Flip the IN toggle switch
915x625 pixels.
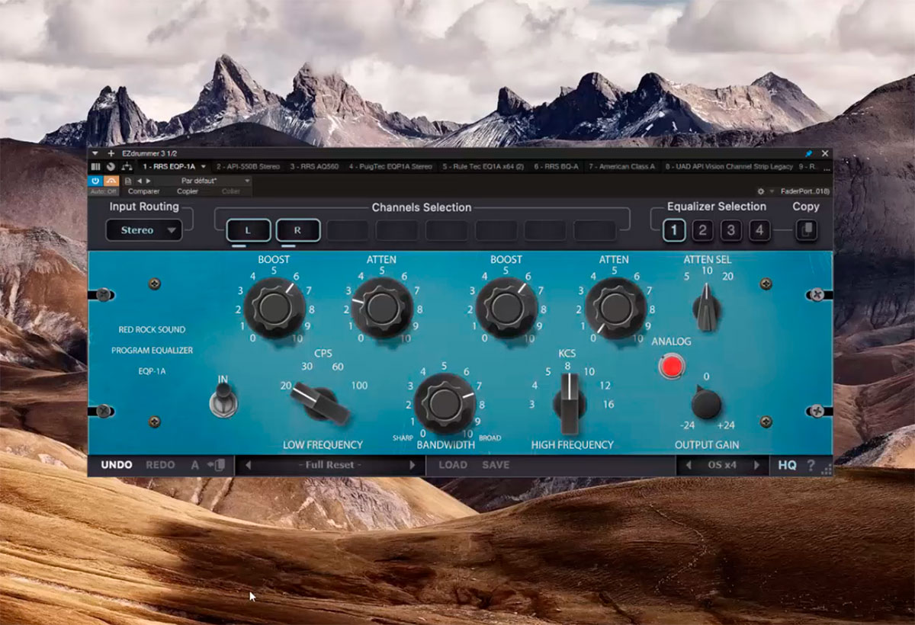tap(223, 399)
